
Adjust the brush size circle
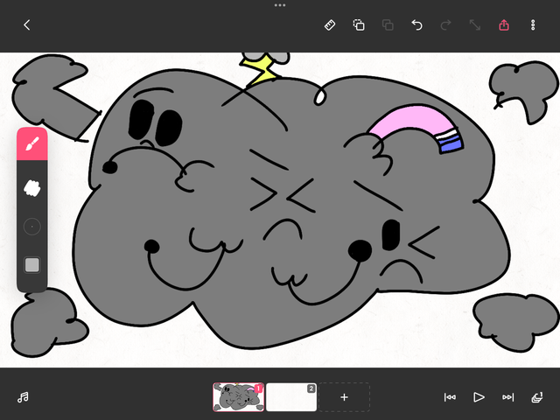(x=32, y=226)
